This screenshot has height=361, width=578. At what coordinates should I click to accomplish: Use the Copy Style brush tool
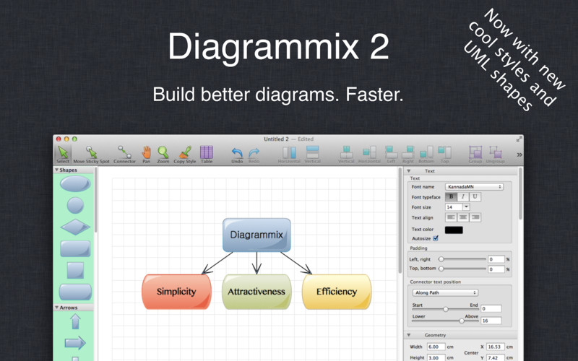[x=185, y=155]
